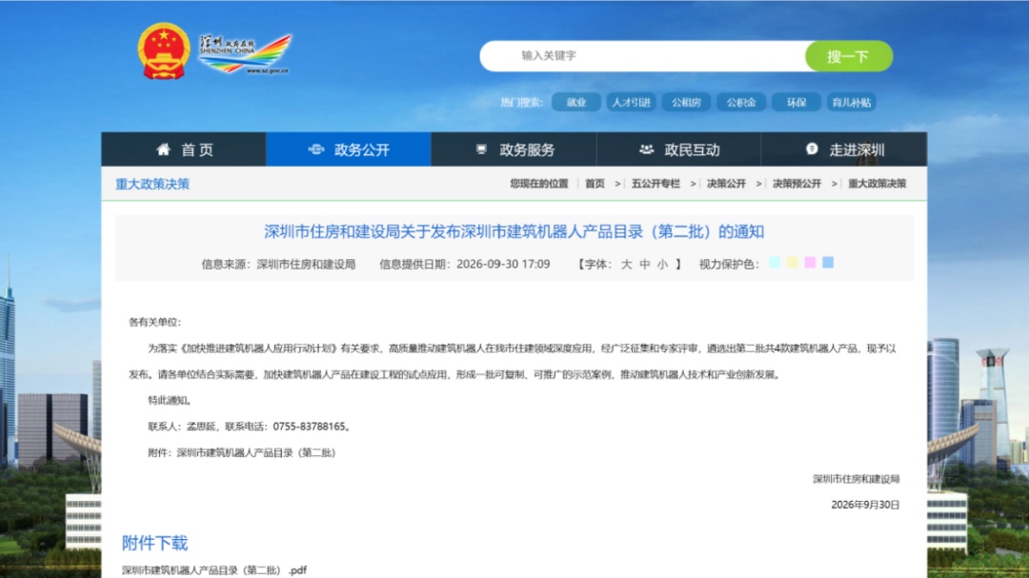Screen dimensions: 1029x578
Task: Download 深圳市建筑机器人产品目录（第二批）.pdf attachment
Action: pos(214,570)
